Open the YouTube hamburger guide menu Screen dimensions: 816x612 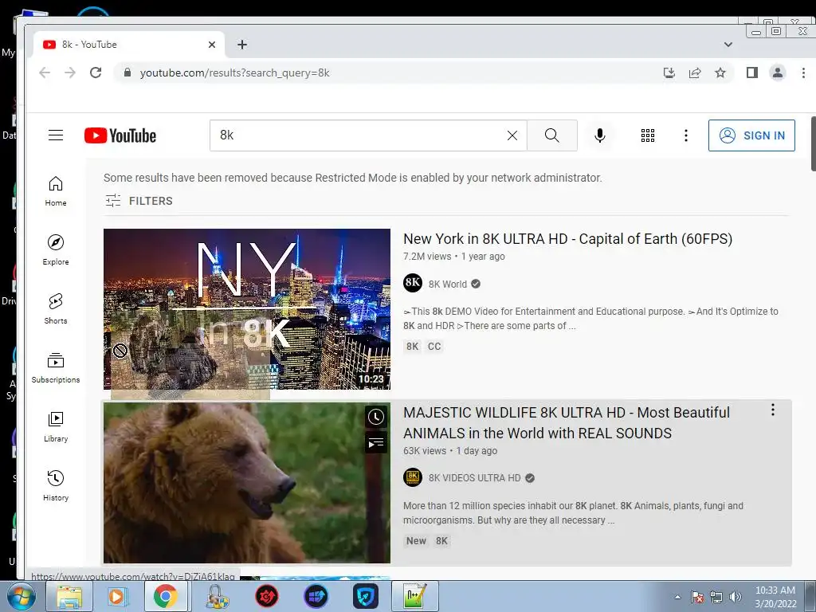coord(56,135)
